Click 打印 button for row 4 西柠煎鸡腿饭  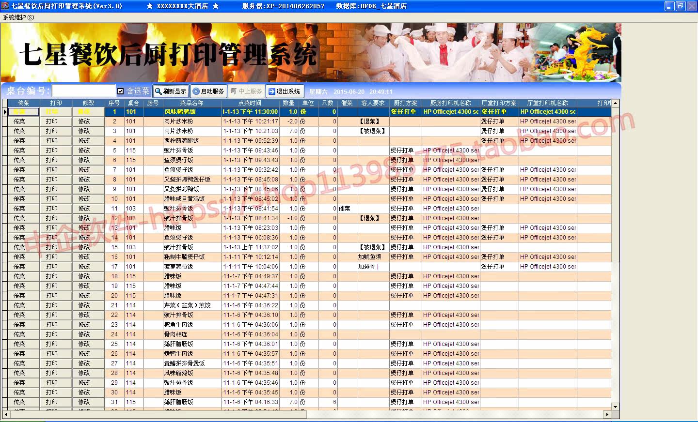[56, 141]
